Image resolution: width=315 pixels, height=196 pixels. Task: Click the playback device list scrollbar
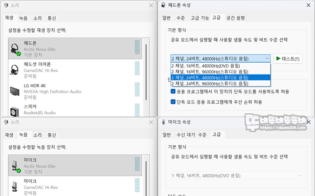pos(146,72)
